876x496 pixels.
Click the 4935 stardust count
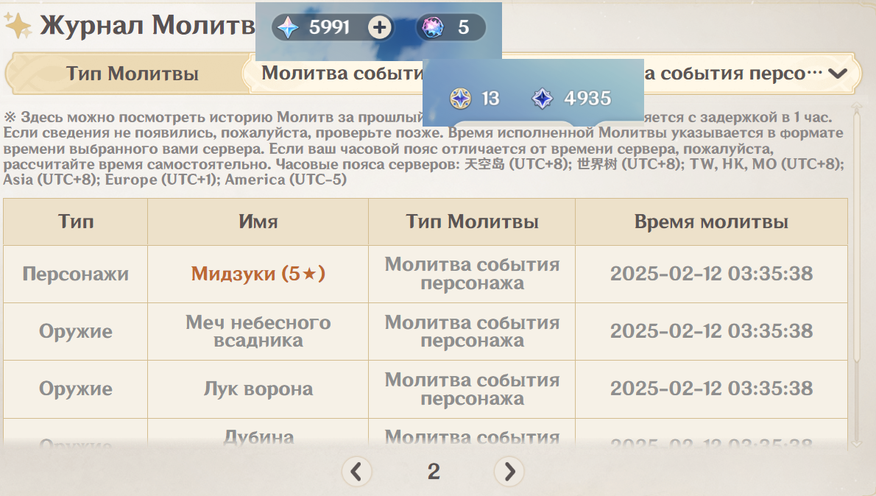tap(587, 99)
